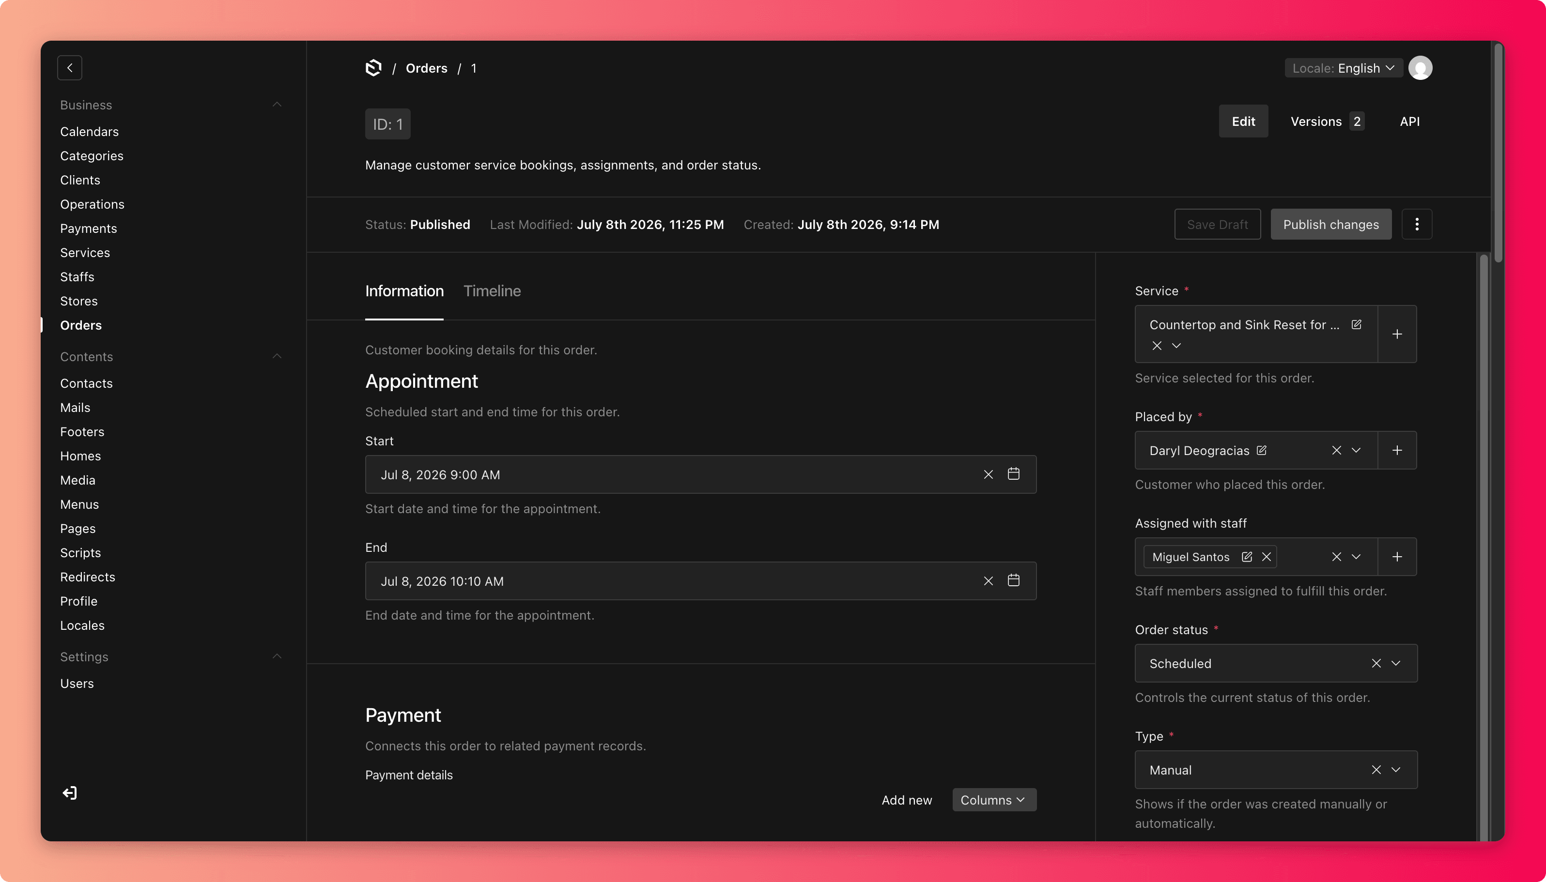The height and width of the screenshot is (882, 1546).
Task: Open the Versions tab
Action: [1327, 121]
